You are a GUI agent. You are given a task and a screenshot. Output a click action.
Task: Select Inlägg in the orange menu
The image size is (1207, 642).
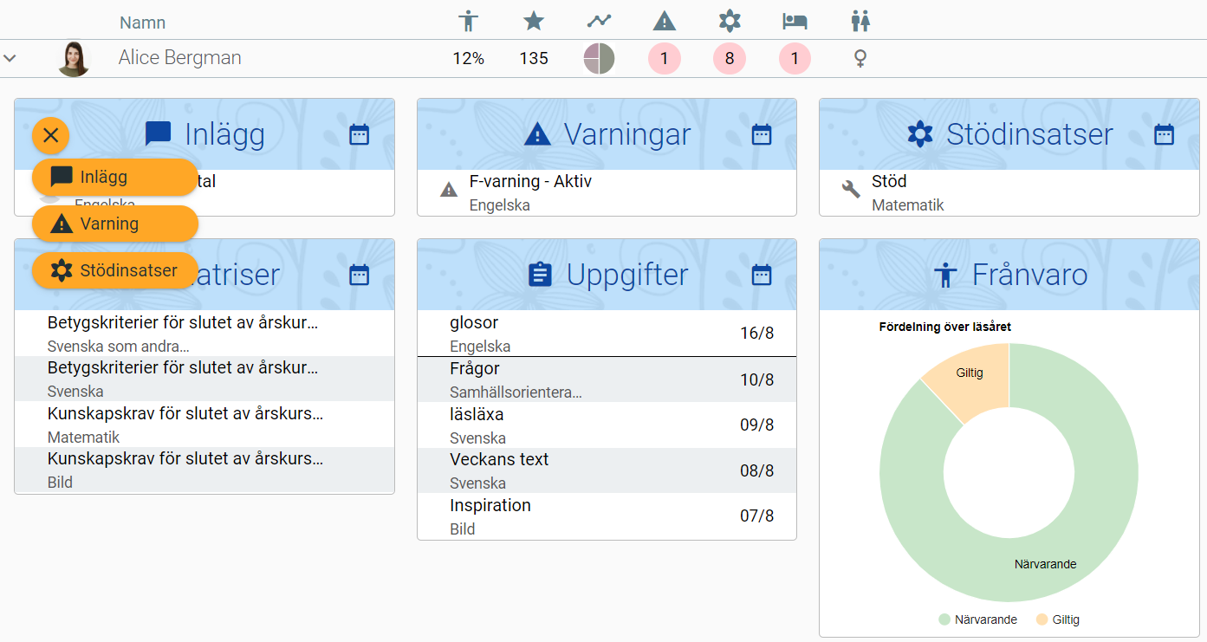point(114,178)
